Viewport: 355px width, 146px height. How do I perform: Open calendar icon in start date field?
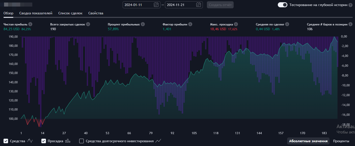click(x=156, y=5)
